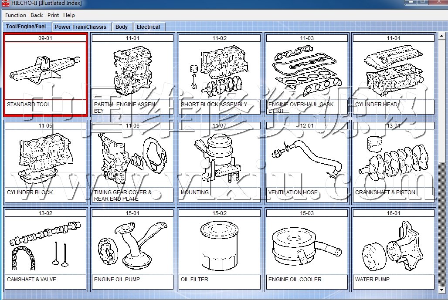Screen dimensions: 448x300
Task: Select the Cylinder Head illustration
Action: click(x=394, y=71)
